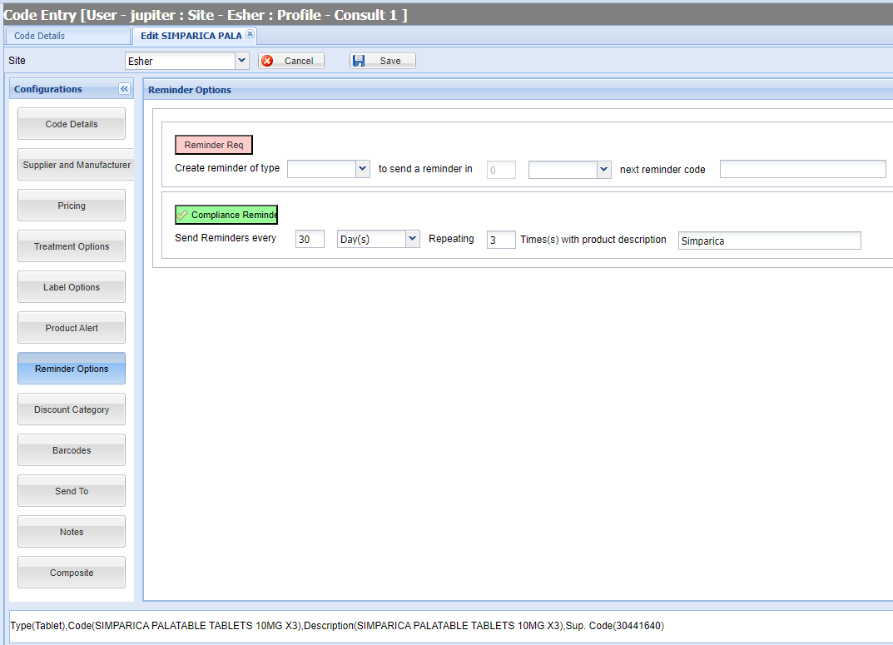Screen dimensions: 893x645
Task: Collapse the Configurations panel
Action: click(x=124, y=89)
